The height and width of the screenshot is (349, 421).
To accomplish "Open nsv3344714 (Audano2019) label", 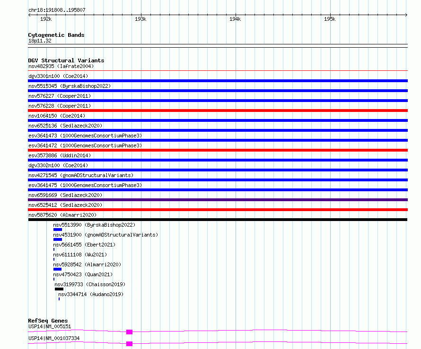I will point(91,294).
